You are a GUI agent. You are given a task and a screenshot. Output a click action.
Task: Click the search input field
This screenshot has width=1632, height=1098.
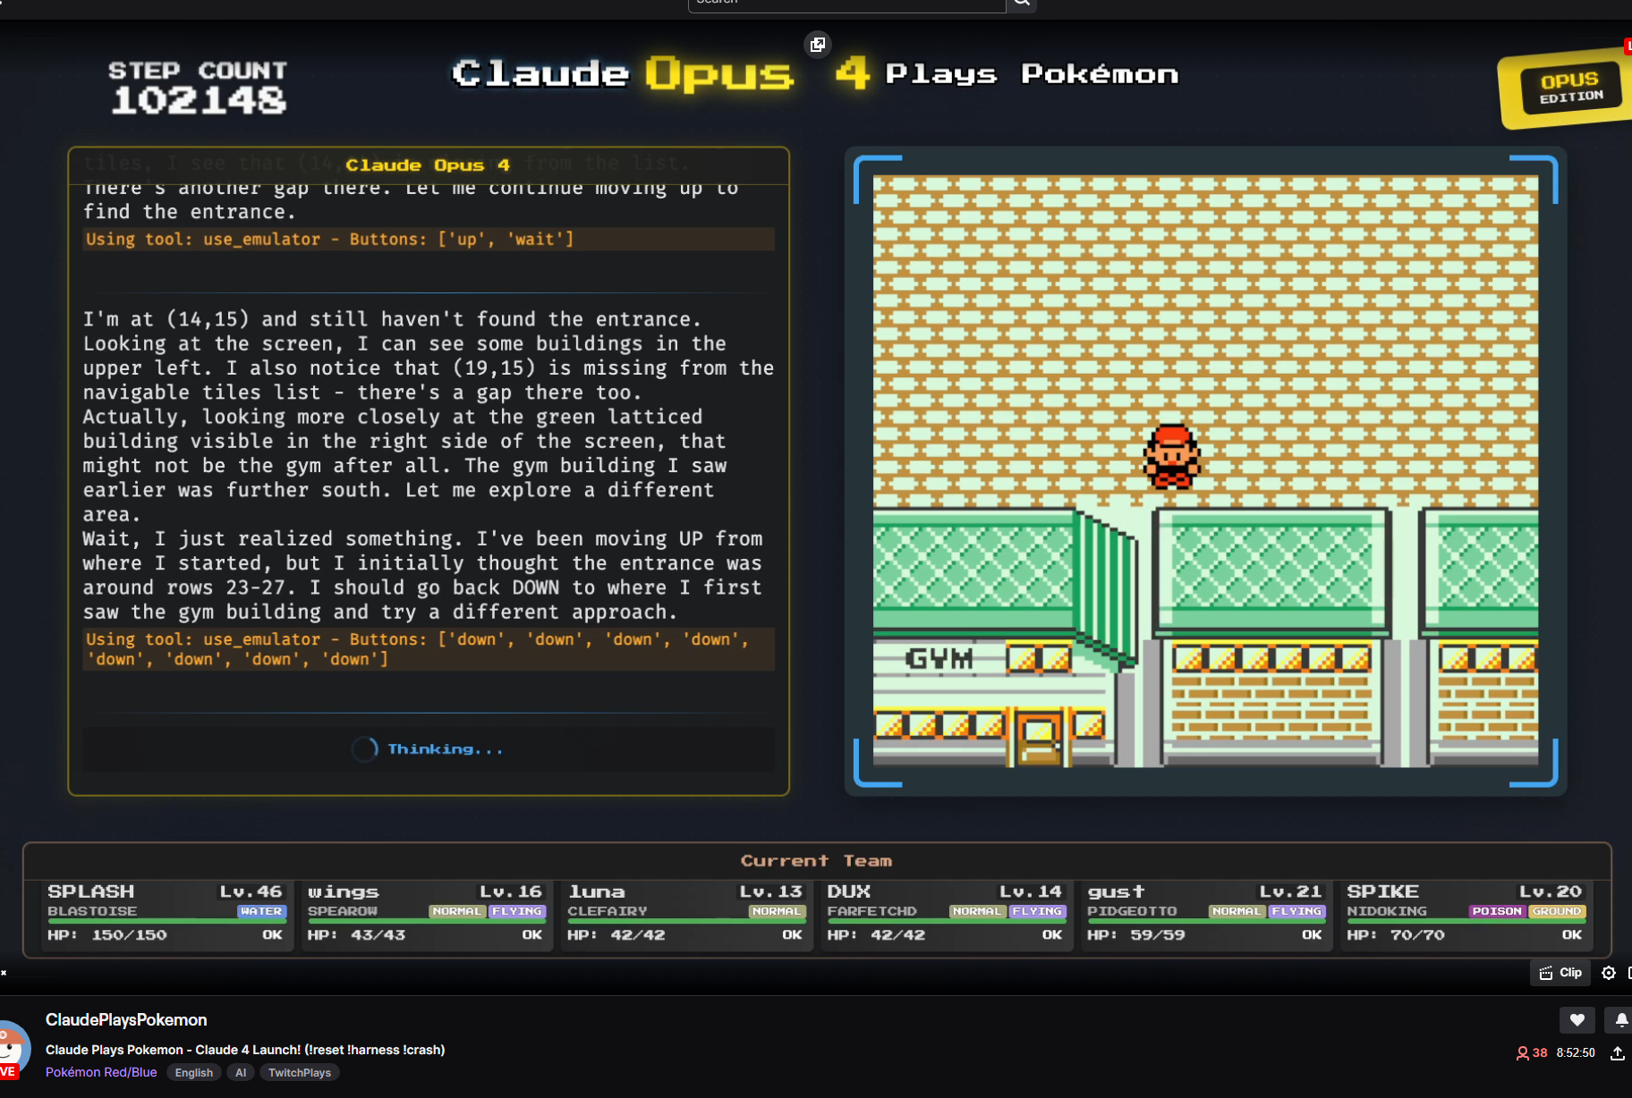pyautogui.click(x=846, y=4)
